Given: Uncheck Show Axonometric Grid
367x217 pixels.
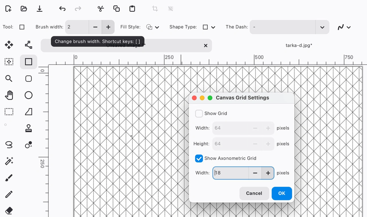Looking at the screenshot, I should 199,158.
